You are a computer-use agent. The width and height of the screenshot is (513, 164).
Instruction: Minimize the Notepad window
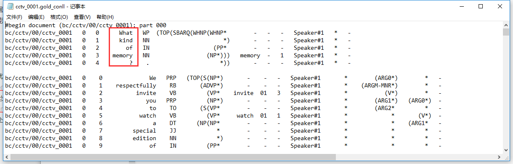[x=462, y=6]
